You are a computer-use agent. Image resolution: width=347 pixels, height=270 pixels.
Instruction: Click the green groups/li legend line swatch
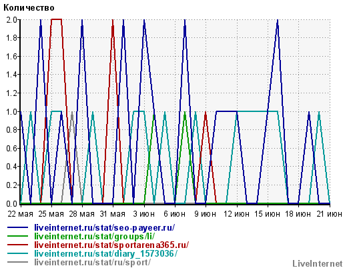coord(18,236)
